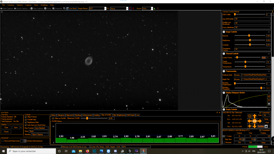Reset the histogram stretch with reset icon
The height and width of the screenshot is (154, 274).
click(269, 100)
